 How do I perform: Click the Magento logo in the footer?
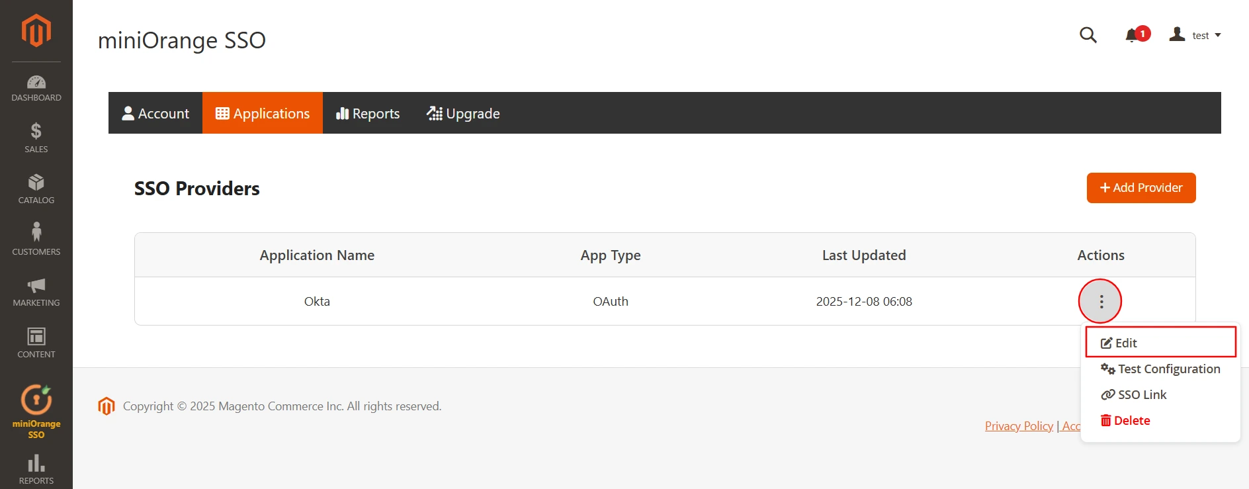pyautogui.click(x=107, y=406)
